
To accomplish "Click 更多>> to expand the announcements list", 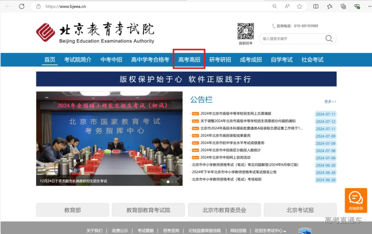I will click(330, 101).
